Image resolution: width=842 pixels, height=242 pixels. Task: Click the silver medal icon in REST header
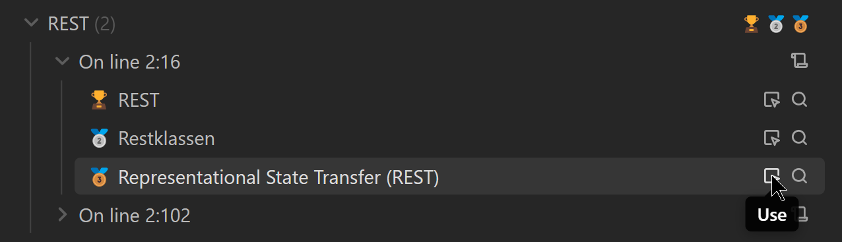[775, 24]
